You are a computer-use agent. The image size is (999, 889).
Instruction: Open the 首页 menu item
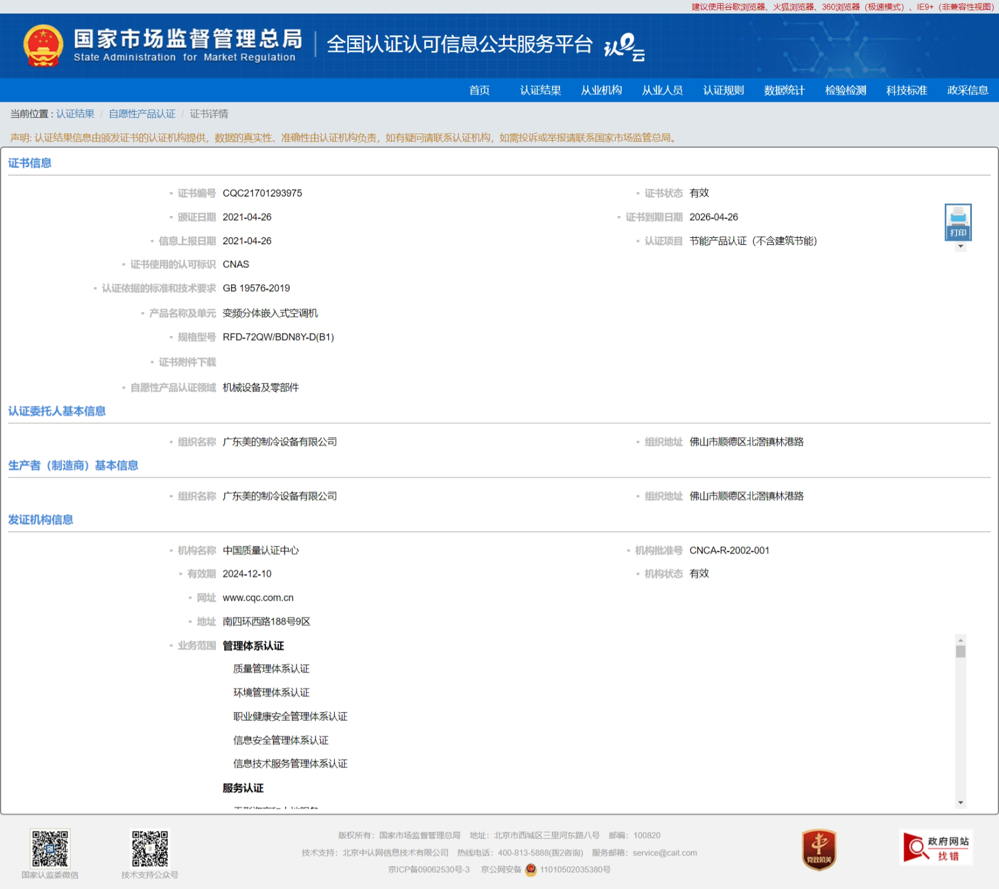pos(479,90)
